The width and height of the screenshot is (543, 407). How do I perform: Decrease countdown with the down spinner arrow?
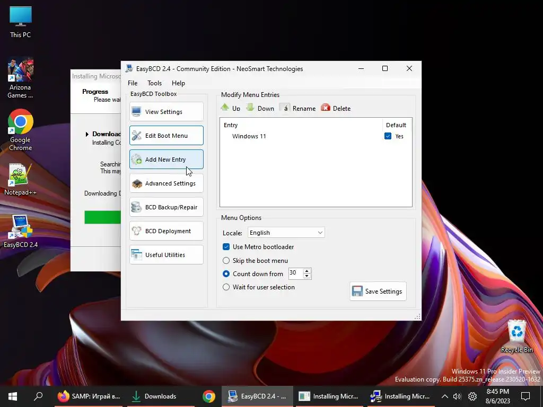click(x=307, y=276)
